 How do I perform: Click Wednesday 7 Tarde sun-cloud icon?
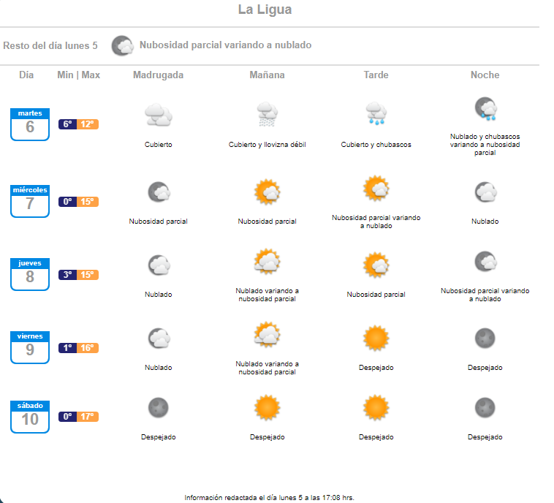pyautogui.click(x=376, y=188)
